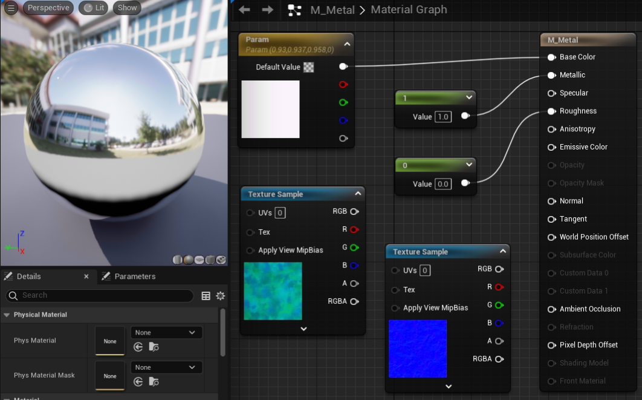Open the Phys Material None dropdown
Viewport: 642px width, 400px height.
coord(166,332)
